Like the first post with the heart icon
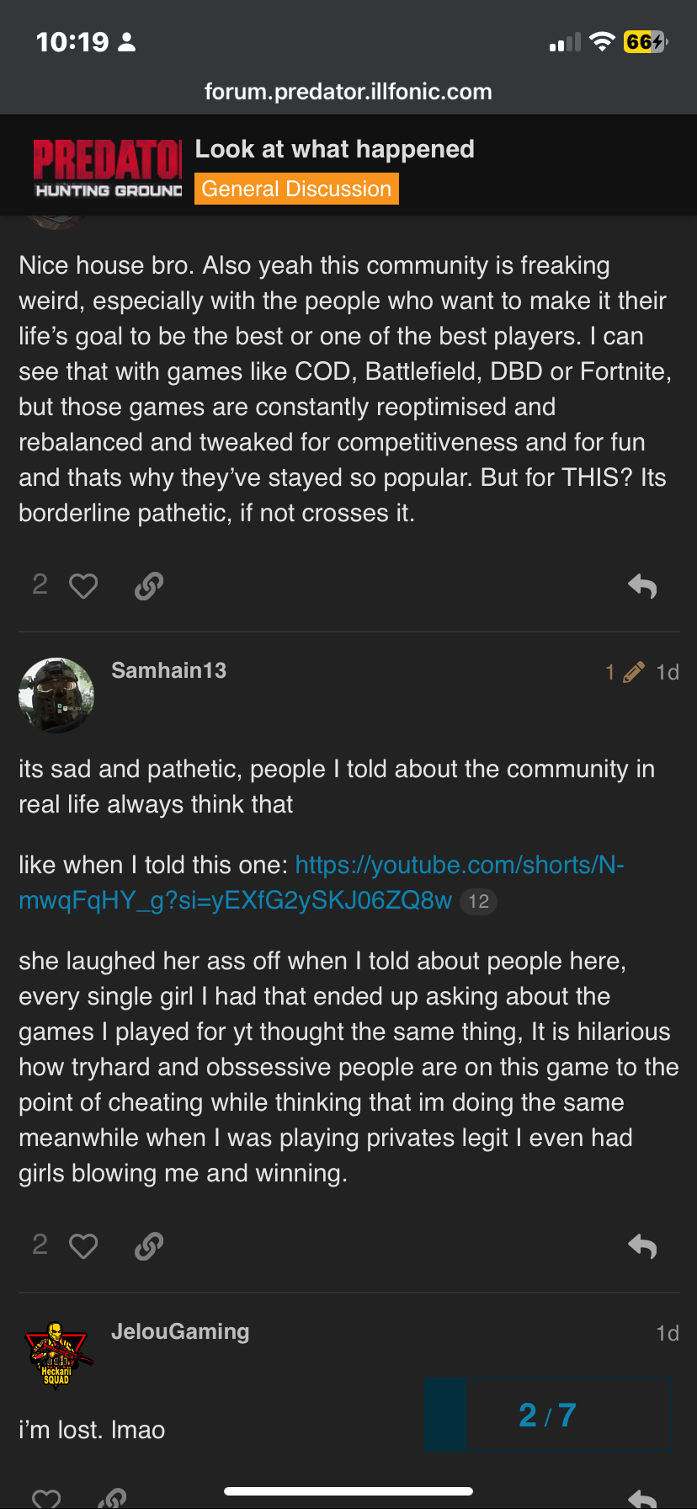The height and width of the screenshot is (1509, 697). tap(83, 586)
